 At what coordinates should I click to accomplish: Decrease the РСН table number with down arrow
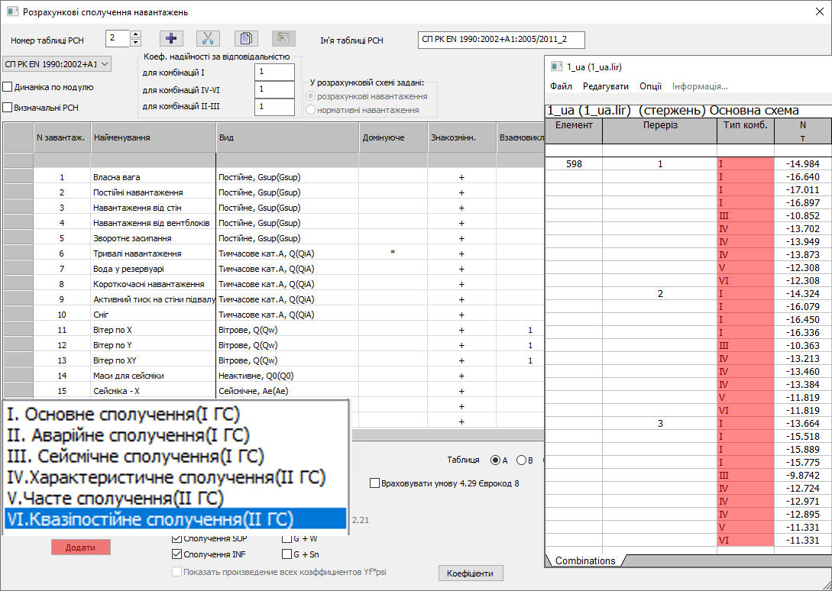[x=135, y=43]
